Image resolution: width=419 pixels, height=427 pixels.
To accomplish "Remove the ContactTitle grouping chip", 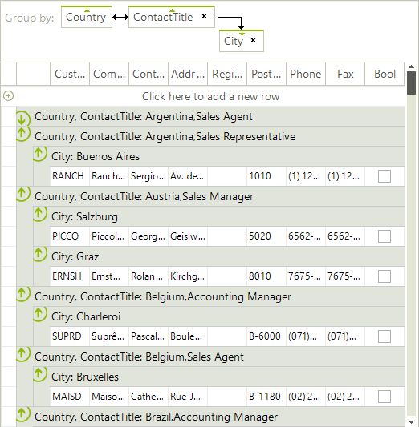I will click(204, 16).
